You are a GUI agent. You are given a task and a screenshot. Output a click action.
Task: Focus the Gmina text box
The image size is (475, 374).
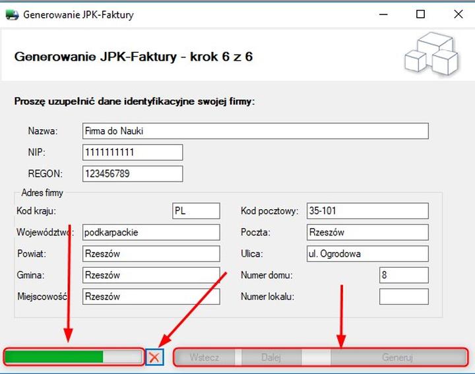point(150,275)
